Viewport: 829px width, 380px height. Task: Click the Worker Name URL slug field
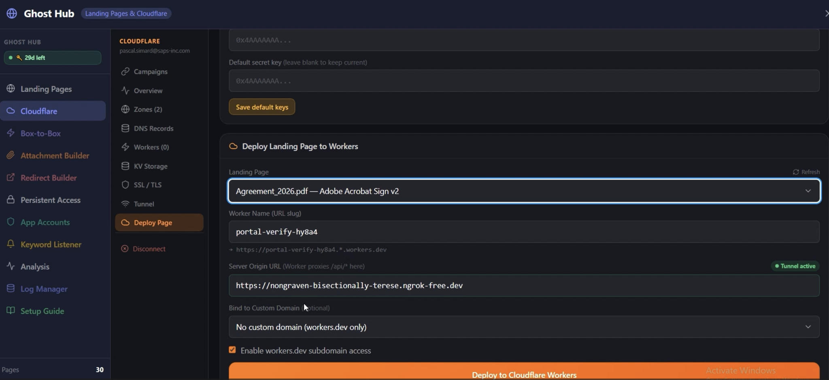point(524,232)
